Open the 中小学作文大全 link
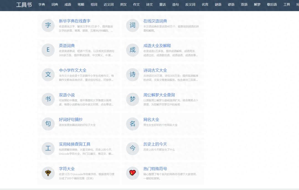Screen dimensions: 299x190 pos(73,70)
